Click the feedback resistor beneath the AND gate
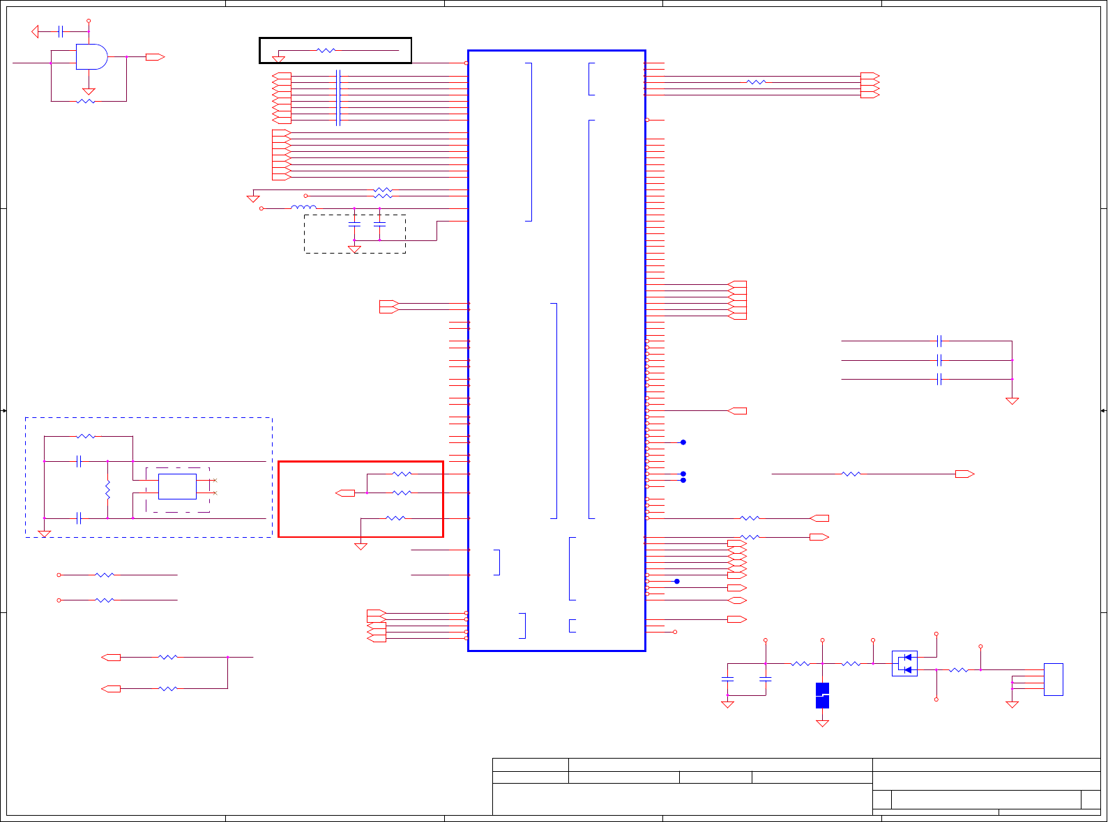The width and height of the screenshot is (1108, 822). pyautogui.click(x=85, y=101)
